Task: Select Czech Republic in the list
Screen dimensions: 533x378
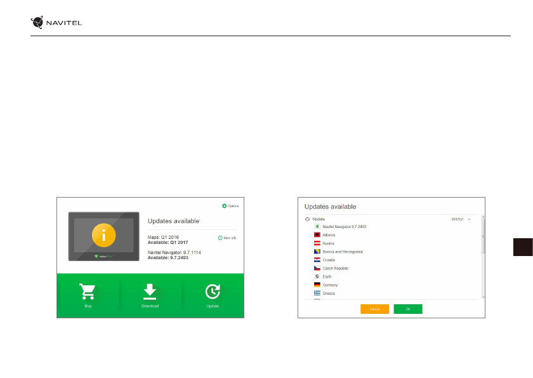Action: 335,268
